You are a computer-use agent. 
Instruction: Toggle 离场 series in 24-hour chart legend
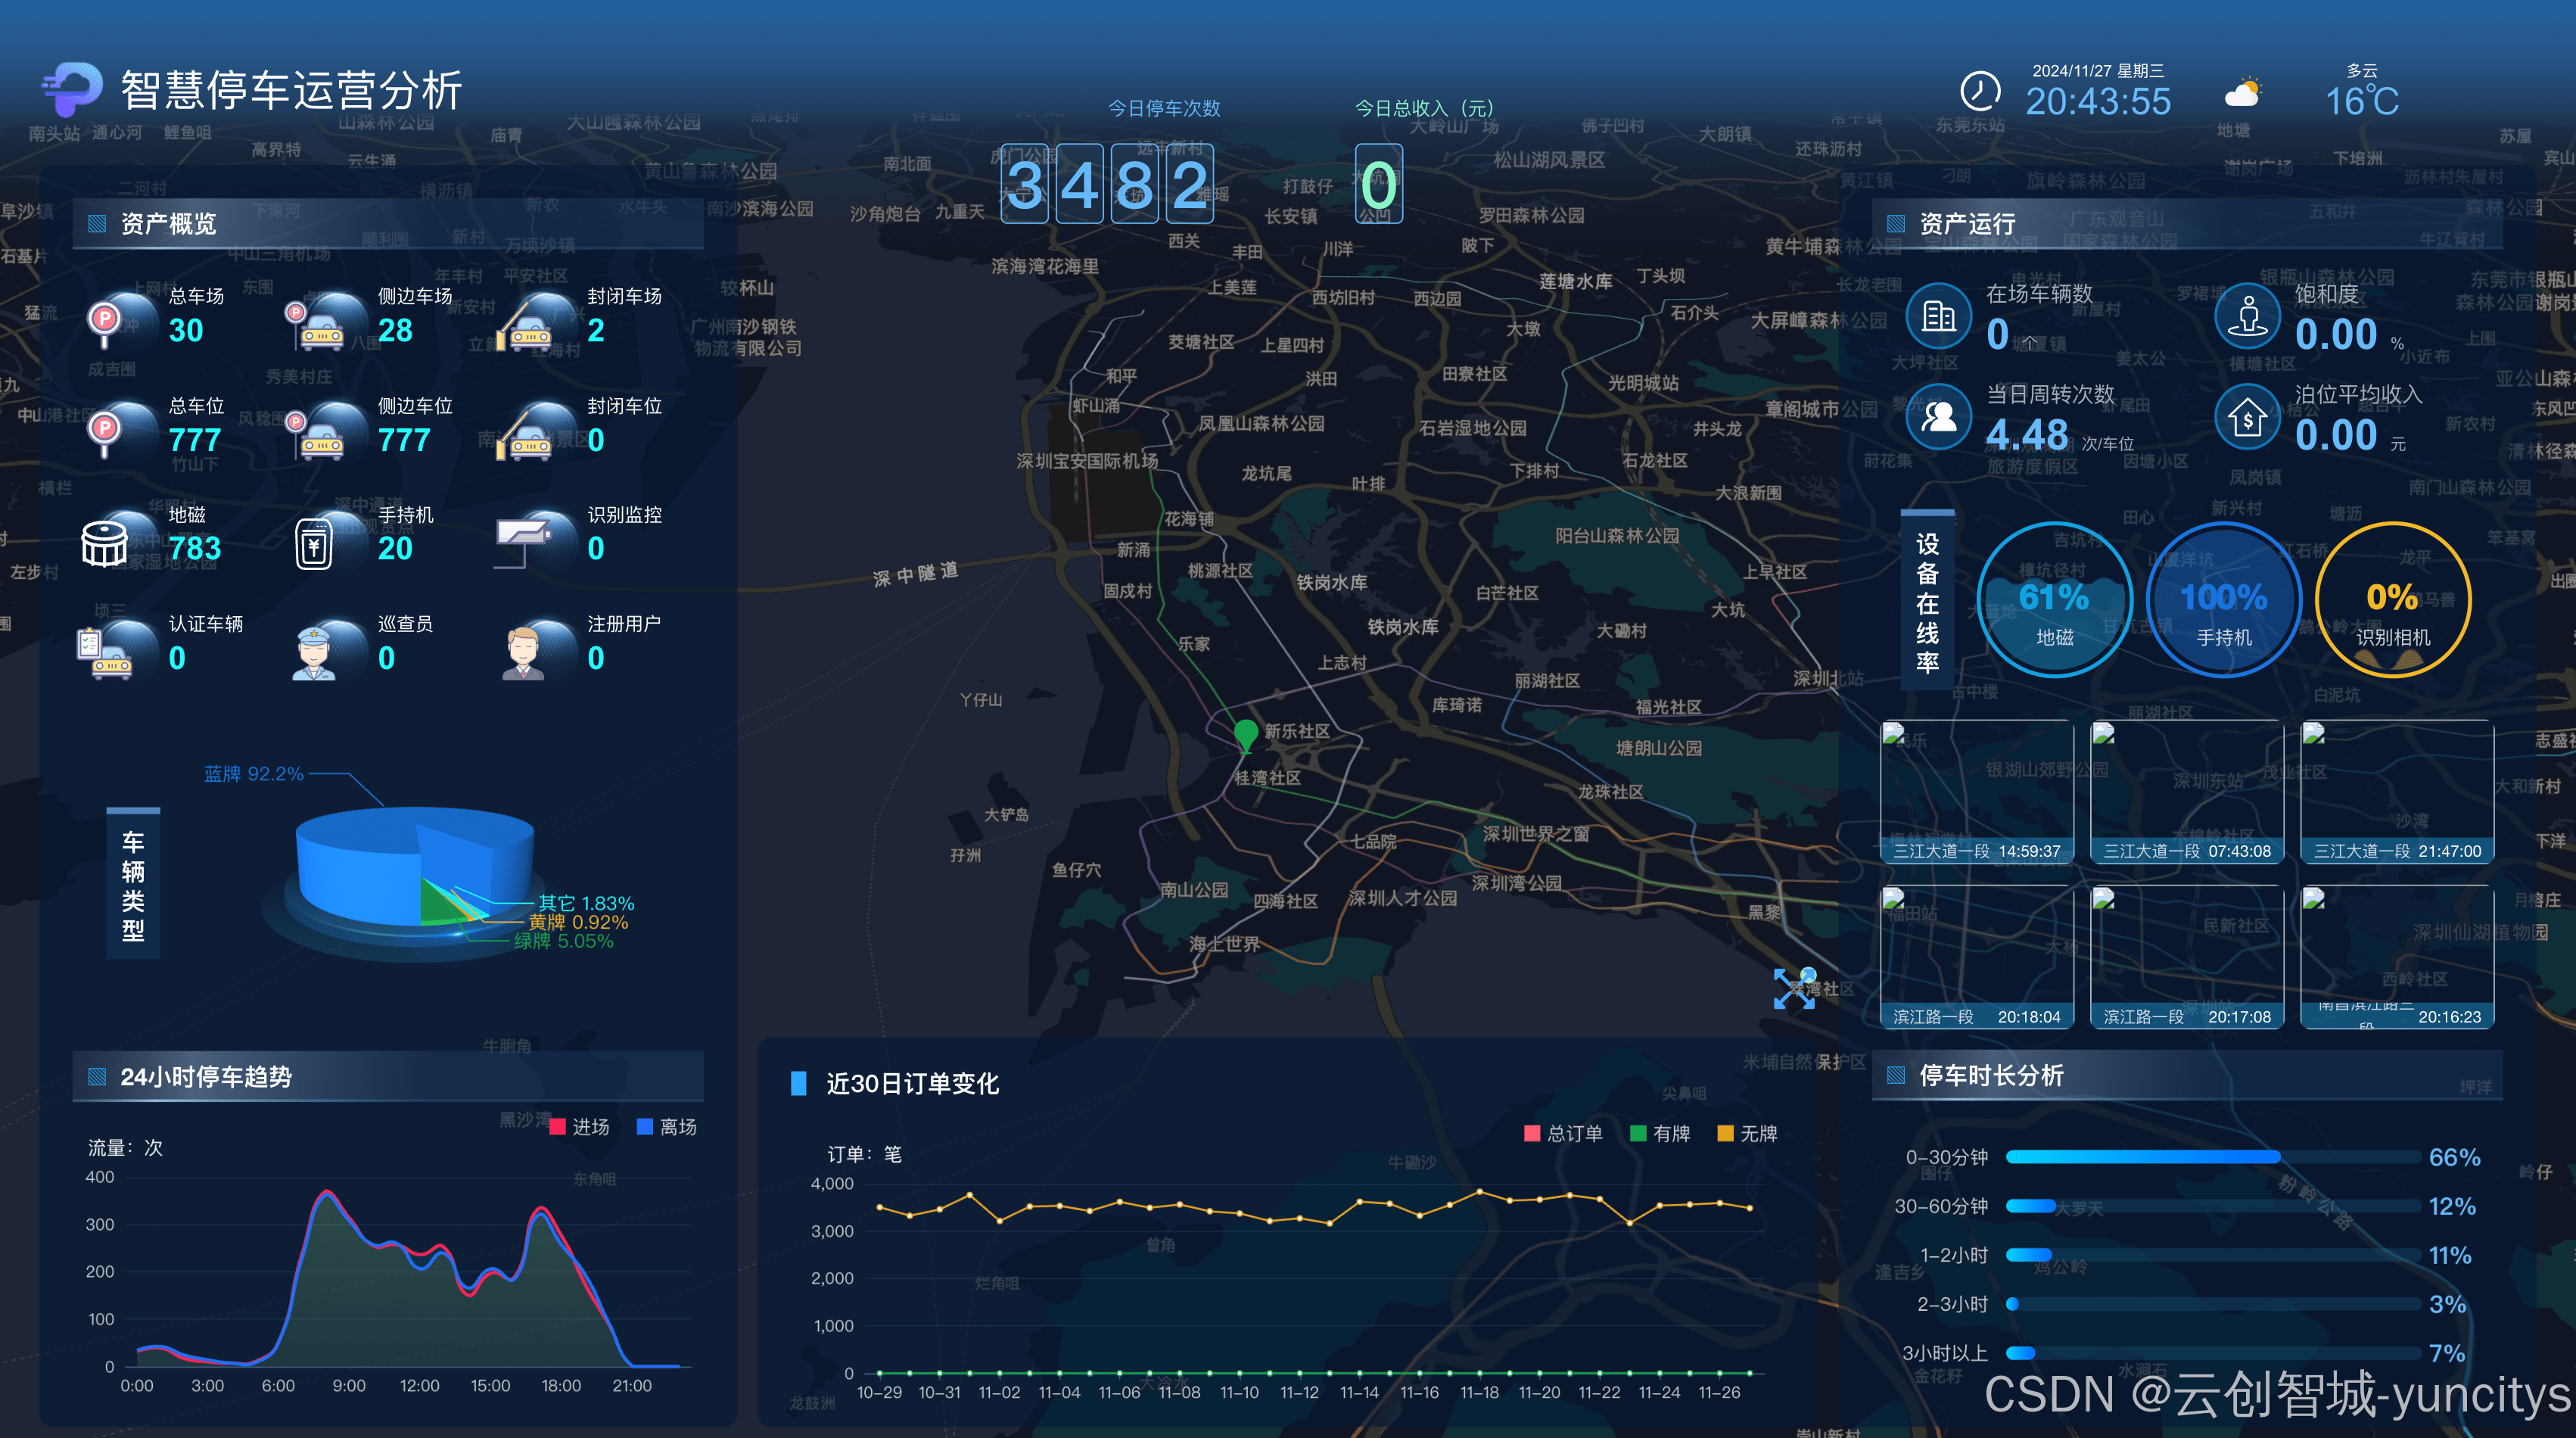tap(667, 1127)
